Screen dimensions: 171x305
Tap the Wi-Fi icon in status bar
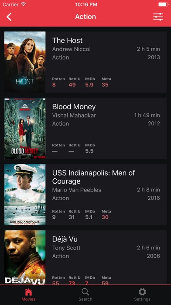click(24, 4)
